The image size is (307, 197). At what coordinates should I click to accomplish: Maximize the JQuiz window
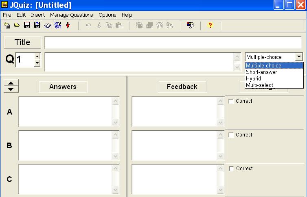(x=289, y=5)
